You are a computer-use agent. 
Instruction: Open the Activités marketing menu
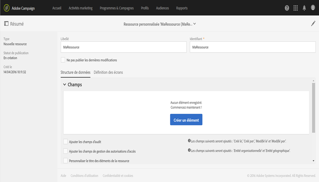click(81, 8)
